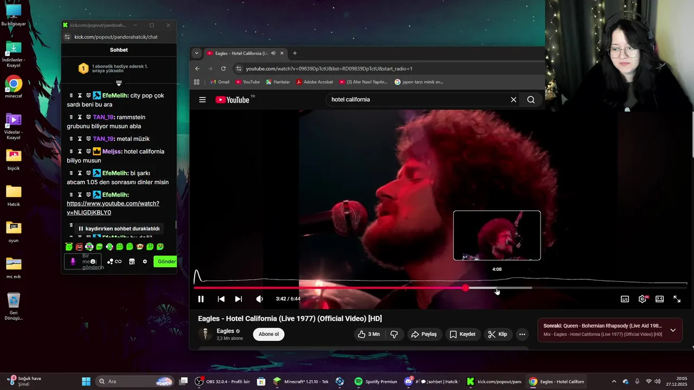Open Gmail bookmark
Image resolution: width=694 pixels, height=390 pixels.
(x=219, y=82)
